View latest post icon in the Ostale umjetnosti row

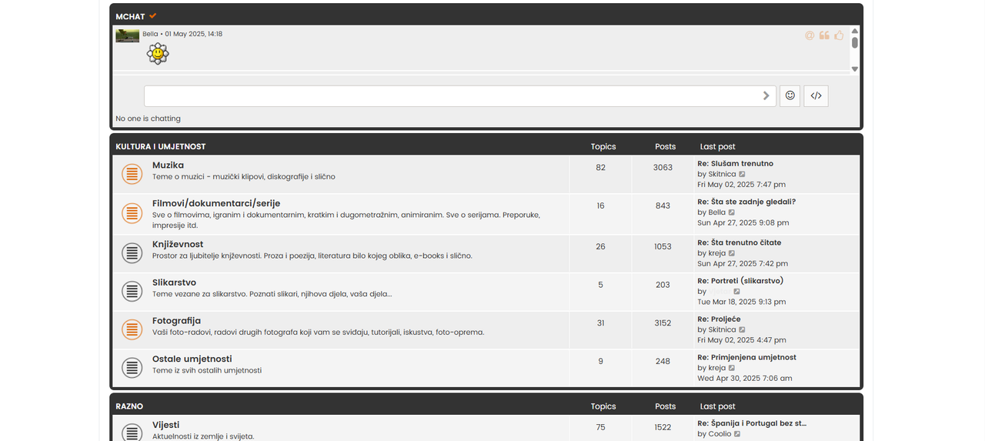pyautogui.click(x=732, y=368)
